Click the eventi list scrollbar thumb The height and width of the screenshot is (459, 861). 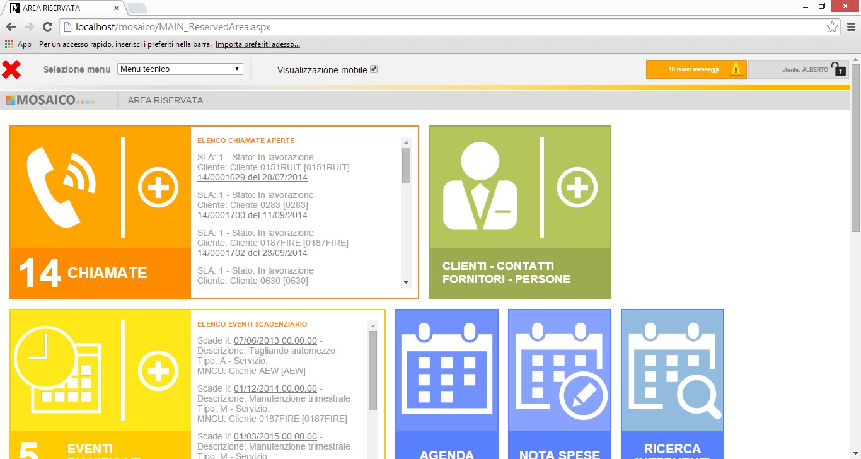[373, 371]
